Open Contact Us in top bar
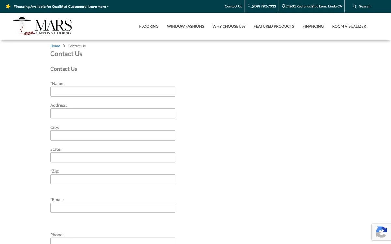This screenshot has height=244, width=391. [x=233, y=6]
